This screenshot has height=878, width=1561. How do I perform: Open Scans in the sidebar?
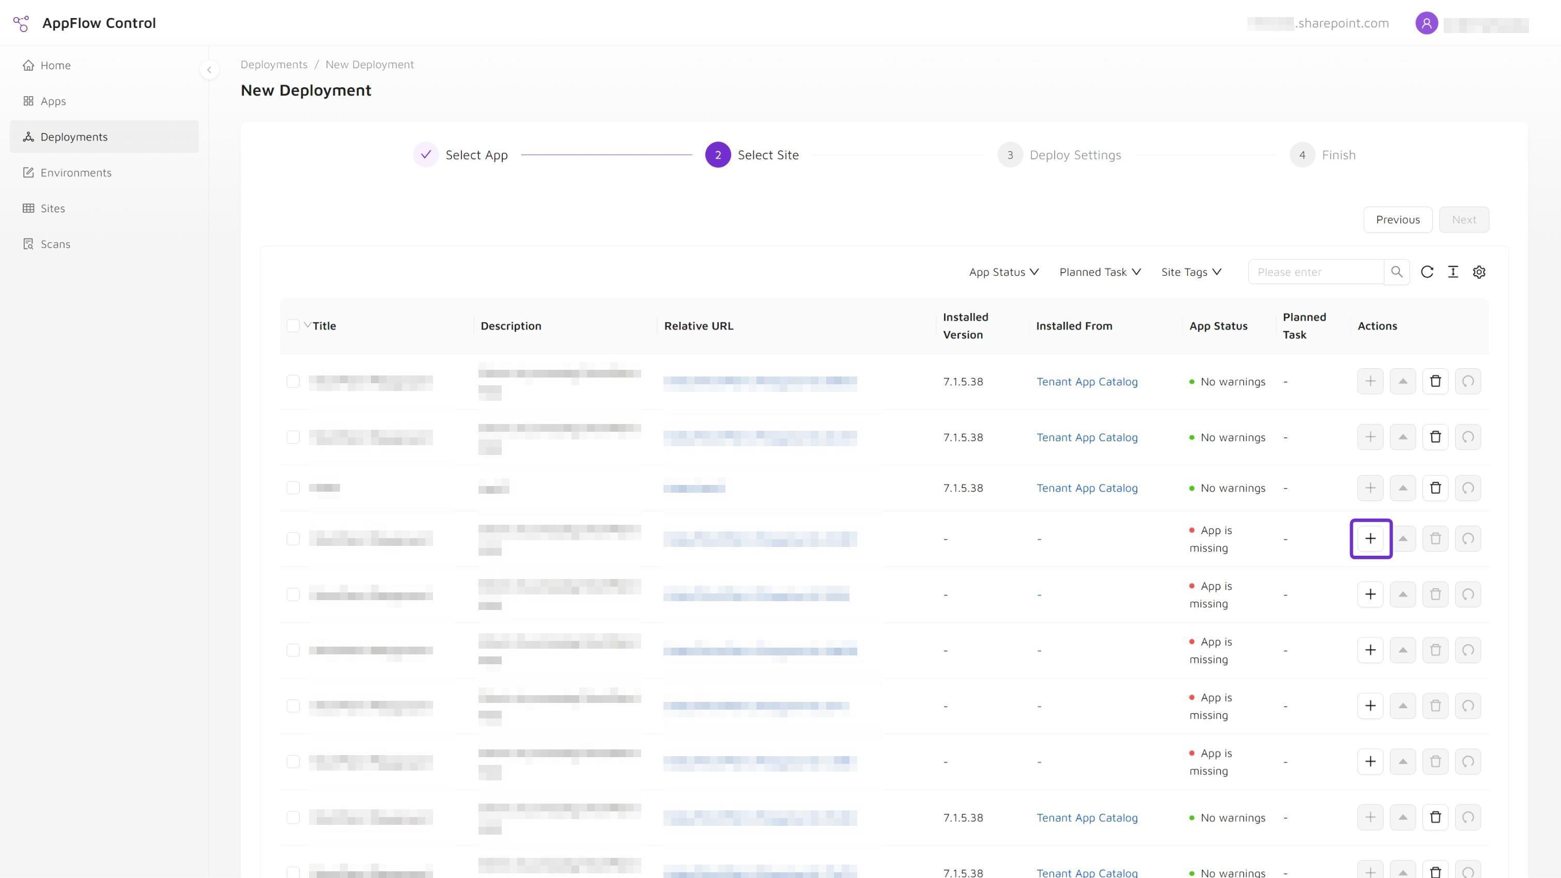[104, 244]
